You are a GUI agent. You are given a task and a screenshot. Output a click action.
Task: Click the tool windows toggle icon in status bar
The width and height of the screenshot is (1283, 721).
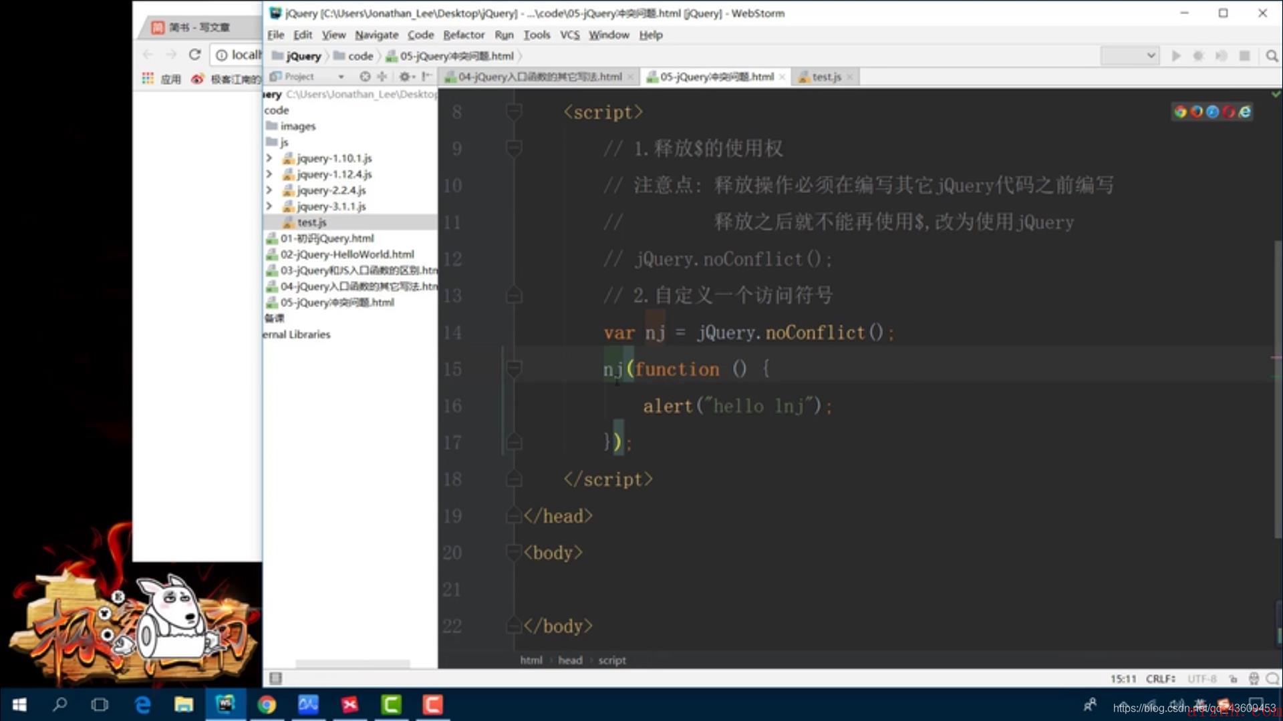click(x=275, y=678)
